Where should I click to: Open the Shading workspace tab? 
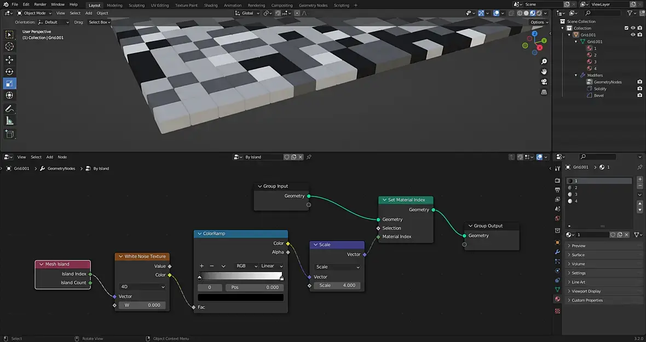pyautogui.click(x=211, y=5)
